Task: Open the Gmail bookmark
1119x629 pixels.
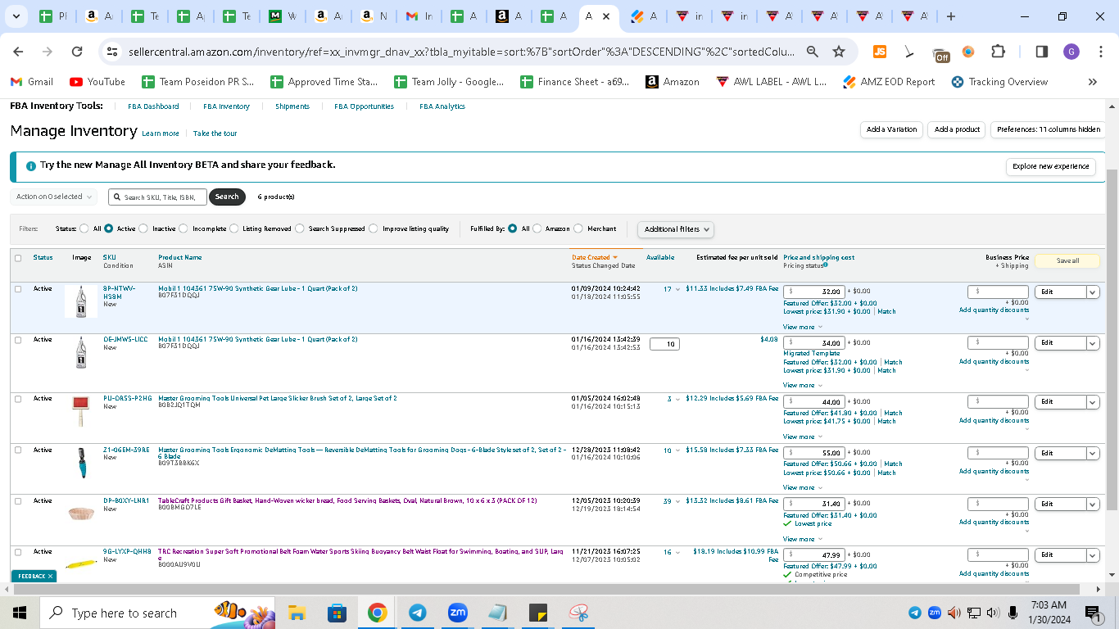Action: pos(31,82)
